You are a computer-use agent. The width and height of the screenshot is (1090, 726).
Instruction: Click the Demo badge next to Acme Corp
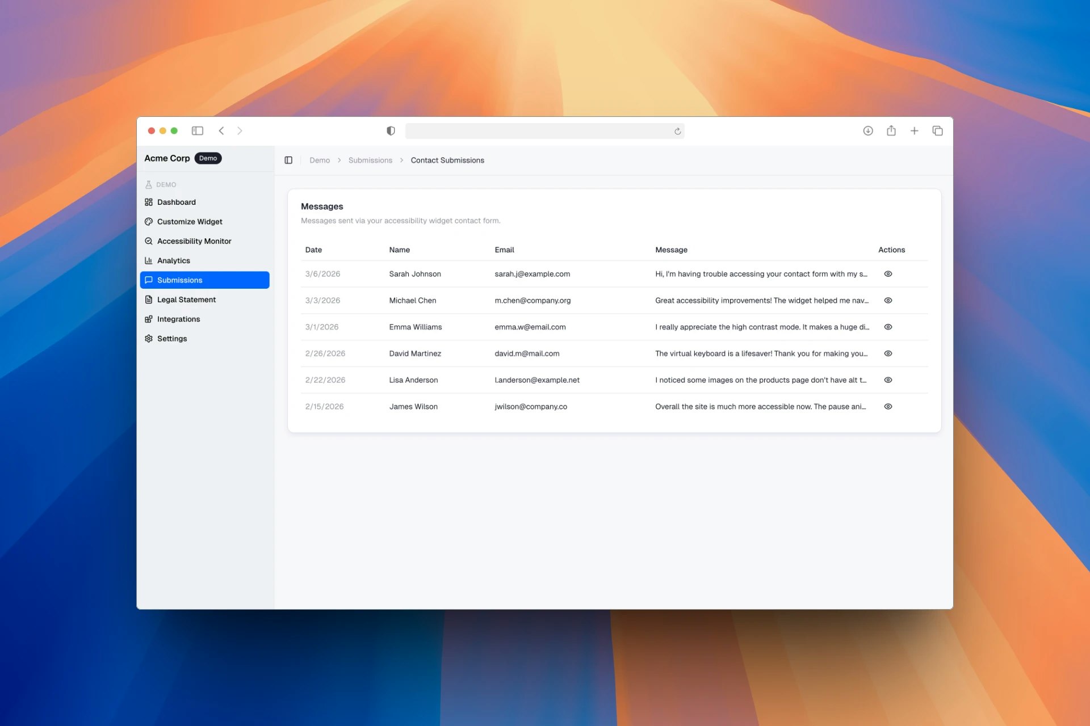pyautogui.click(x=208, y=158)
